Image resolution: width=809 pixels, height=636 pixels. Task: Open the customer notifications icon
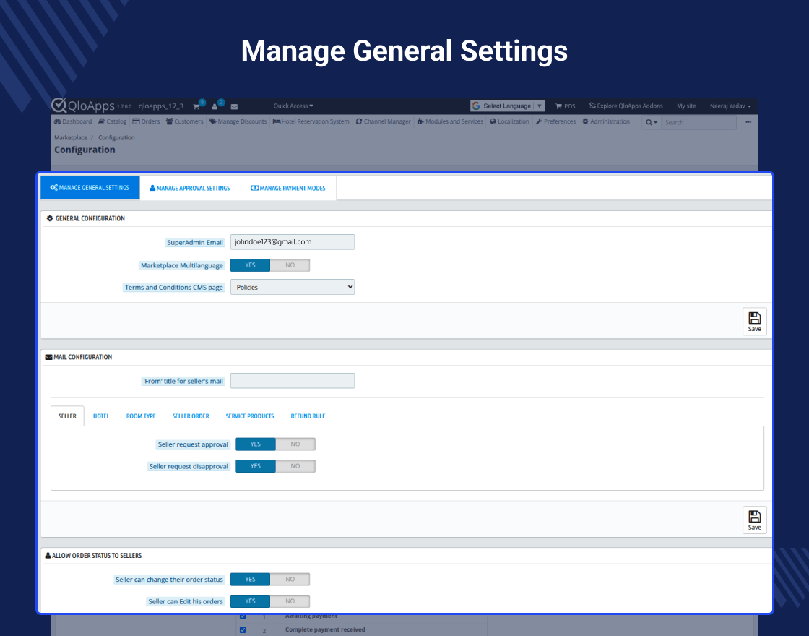click(x=215, y=106)
